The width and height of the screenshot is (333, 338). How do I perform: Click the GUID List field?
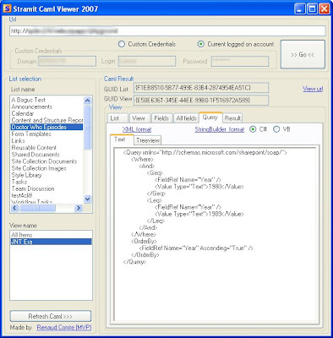tap(201, 88)
